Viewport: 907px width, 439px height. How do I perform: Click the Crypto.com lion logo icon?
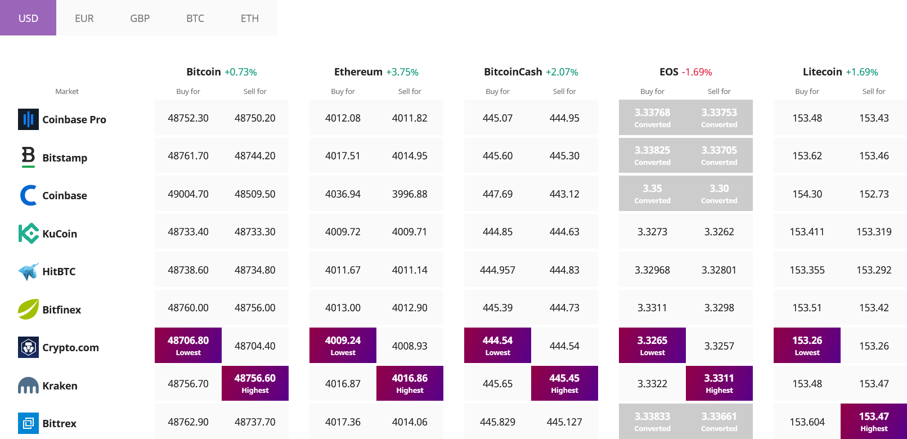(x=28, y=347)
